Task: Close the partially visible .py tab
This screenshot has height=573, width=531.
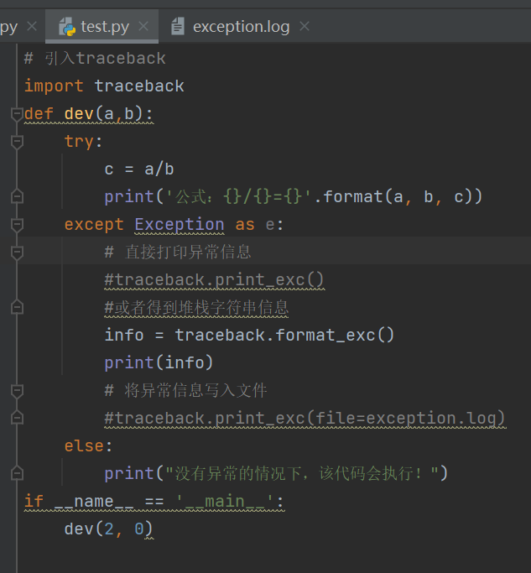Action: coord(32,26)
